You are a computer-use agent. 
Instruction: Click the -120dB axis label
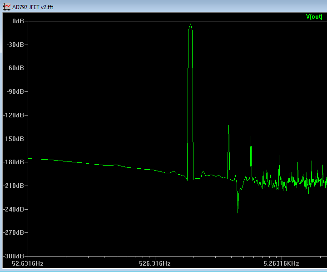coord(14,115)
